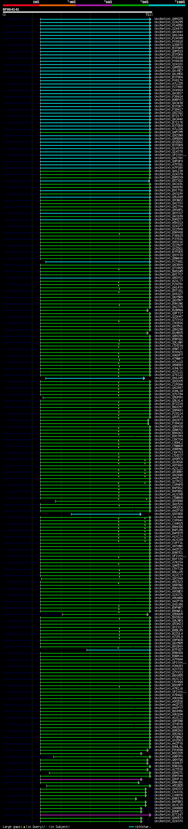Select the label UniRef100_Q8GV02

click(x=169, y=278)
